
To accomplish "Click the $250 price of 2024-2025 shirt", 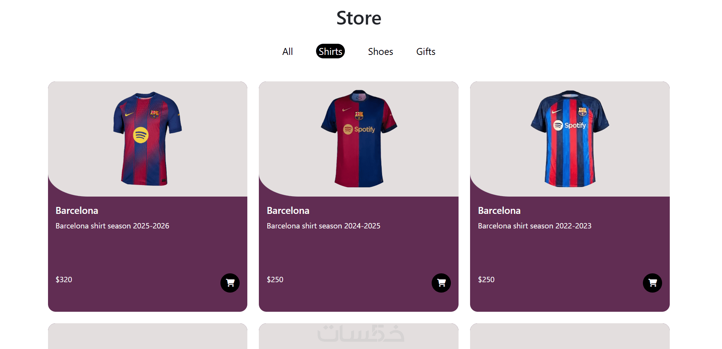I will (x=275, y=280).
